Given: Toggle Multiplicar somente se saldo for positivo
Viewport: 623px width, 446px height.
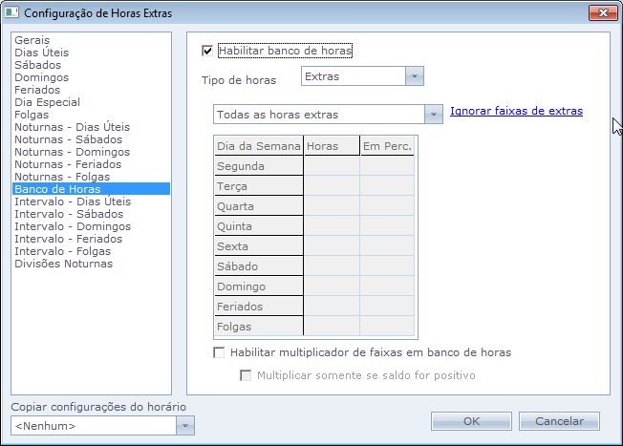Looking at the screenshot, I should [246, 375].
